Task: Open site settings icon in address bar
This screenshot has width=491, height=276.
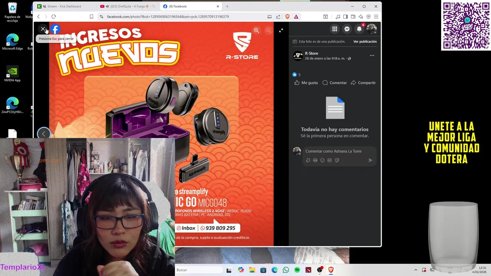Action: point(101,16)
